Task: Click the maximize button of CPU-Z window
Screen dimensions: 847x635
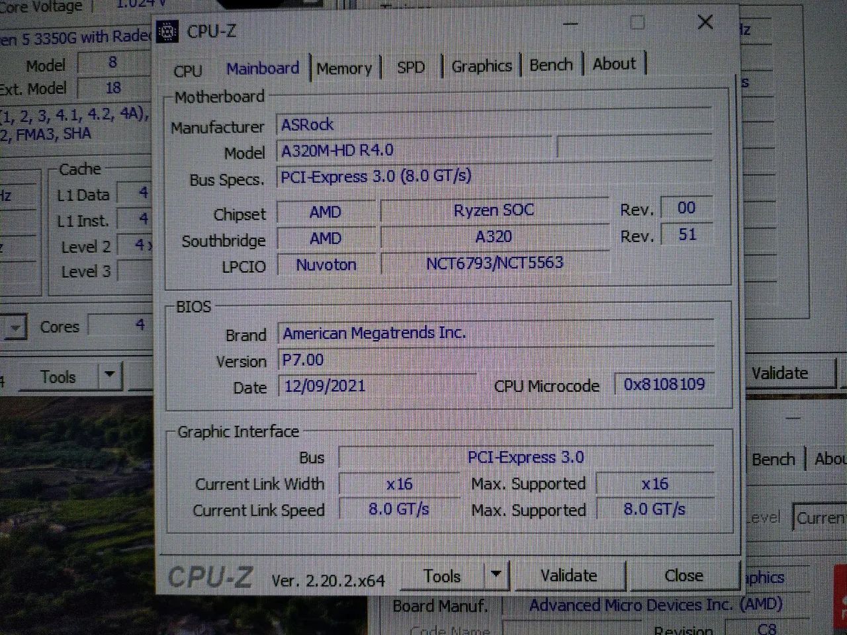Action: click(637, 23)
